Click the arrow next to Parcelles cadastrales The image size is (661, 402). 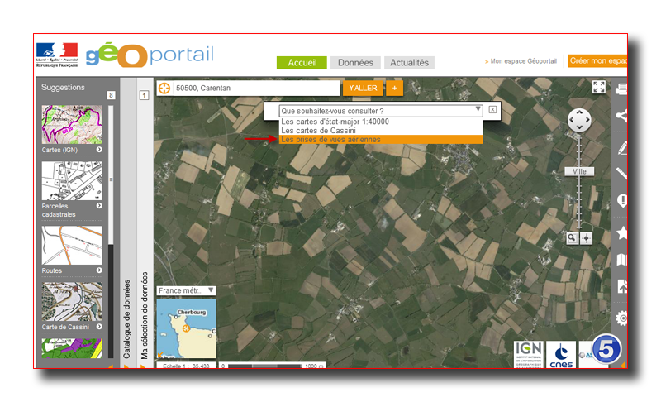pos(99,206)
